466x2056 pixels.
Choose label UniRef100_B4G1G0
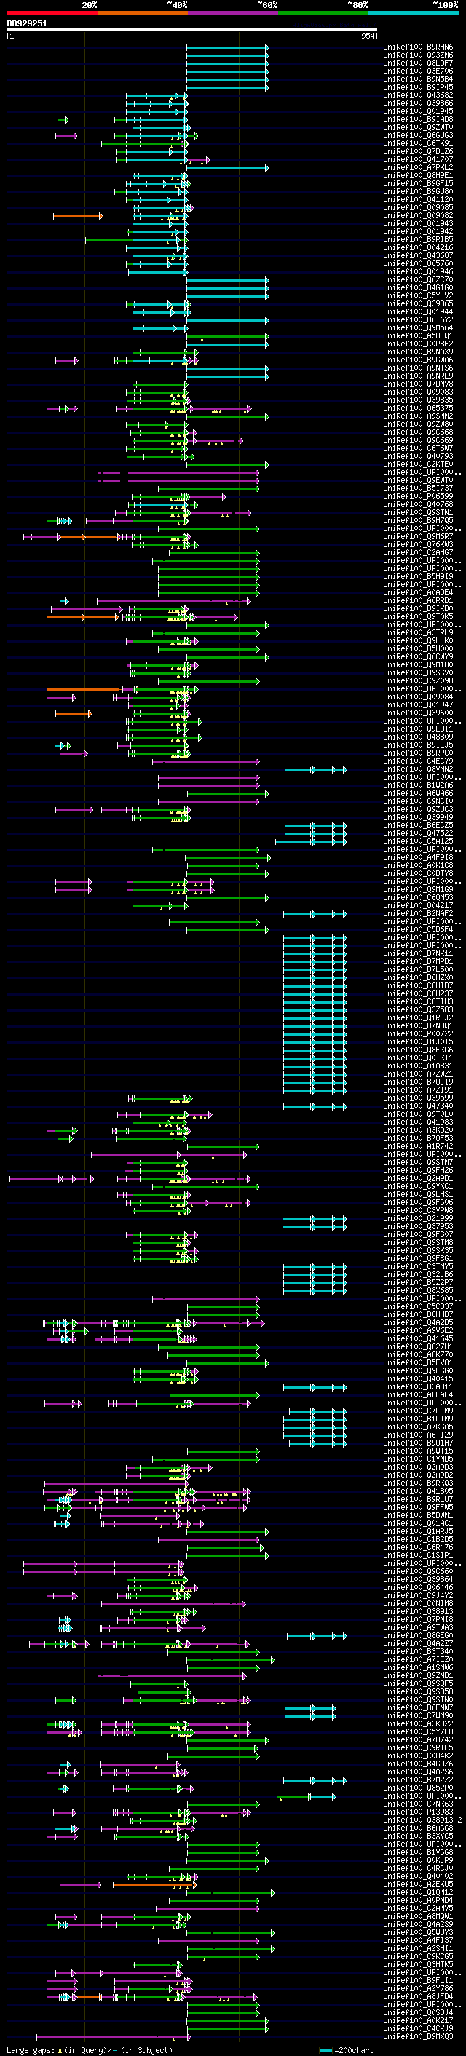[418, 288]
